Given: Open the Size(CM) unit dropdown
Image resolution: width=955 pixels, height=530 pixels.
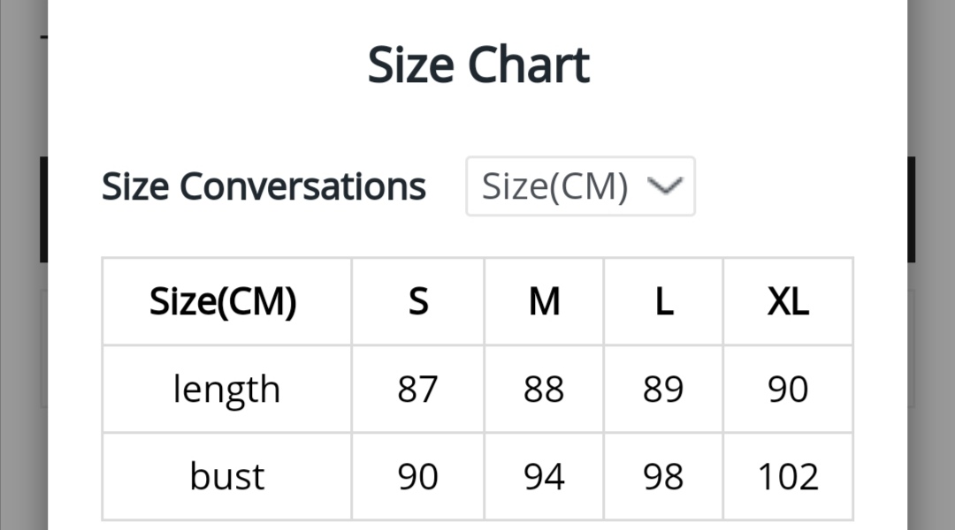Looking at the screenshot, I should click(579, 186).
